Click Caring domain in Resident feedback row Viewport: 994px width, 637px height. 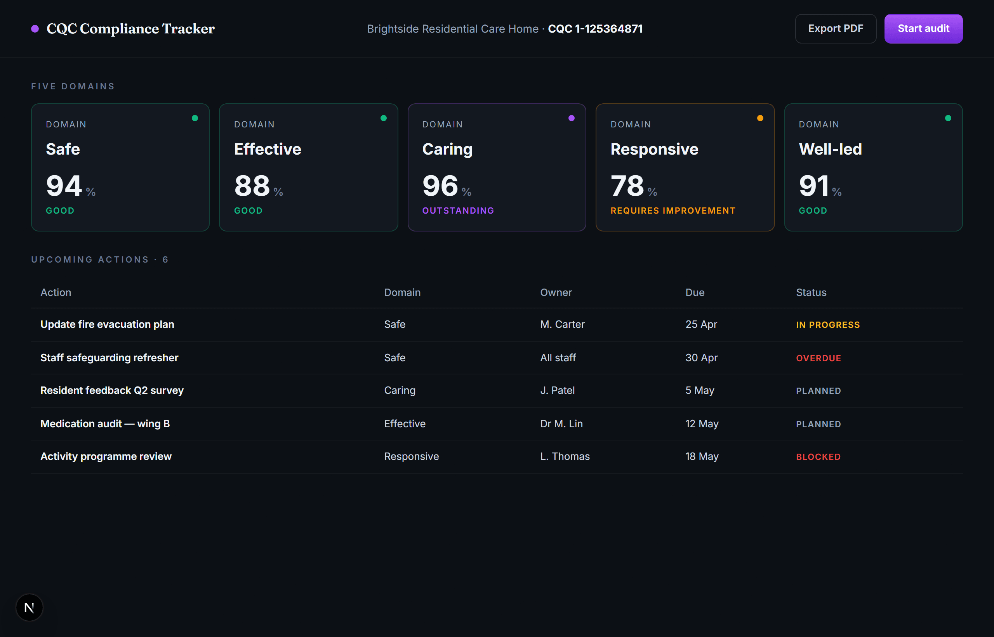[x=400, y=390]
